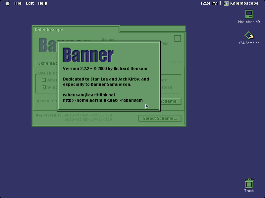
Task: Click the "Version 2.2.2" copyright line
Action: click(105, 69)
